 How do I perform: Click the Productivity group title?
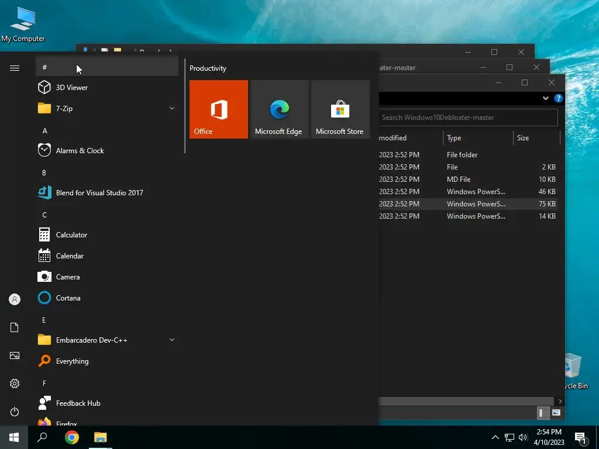pyautogui.click(x=208, y=68)
